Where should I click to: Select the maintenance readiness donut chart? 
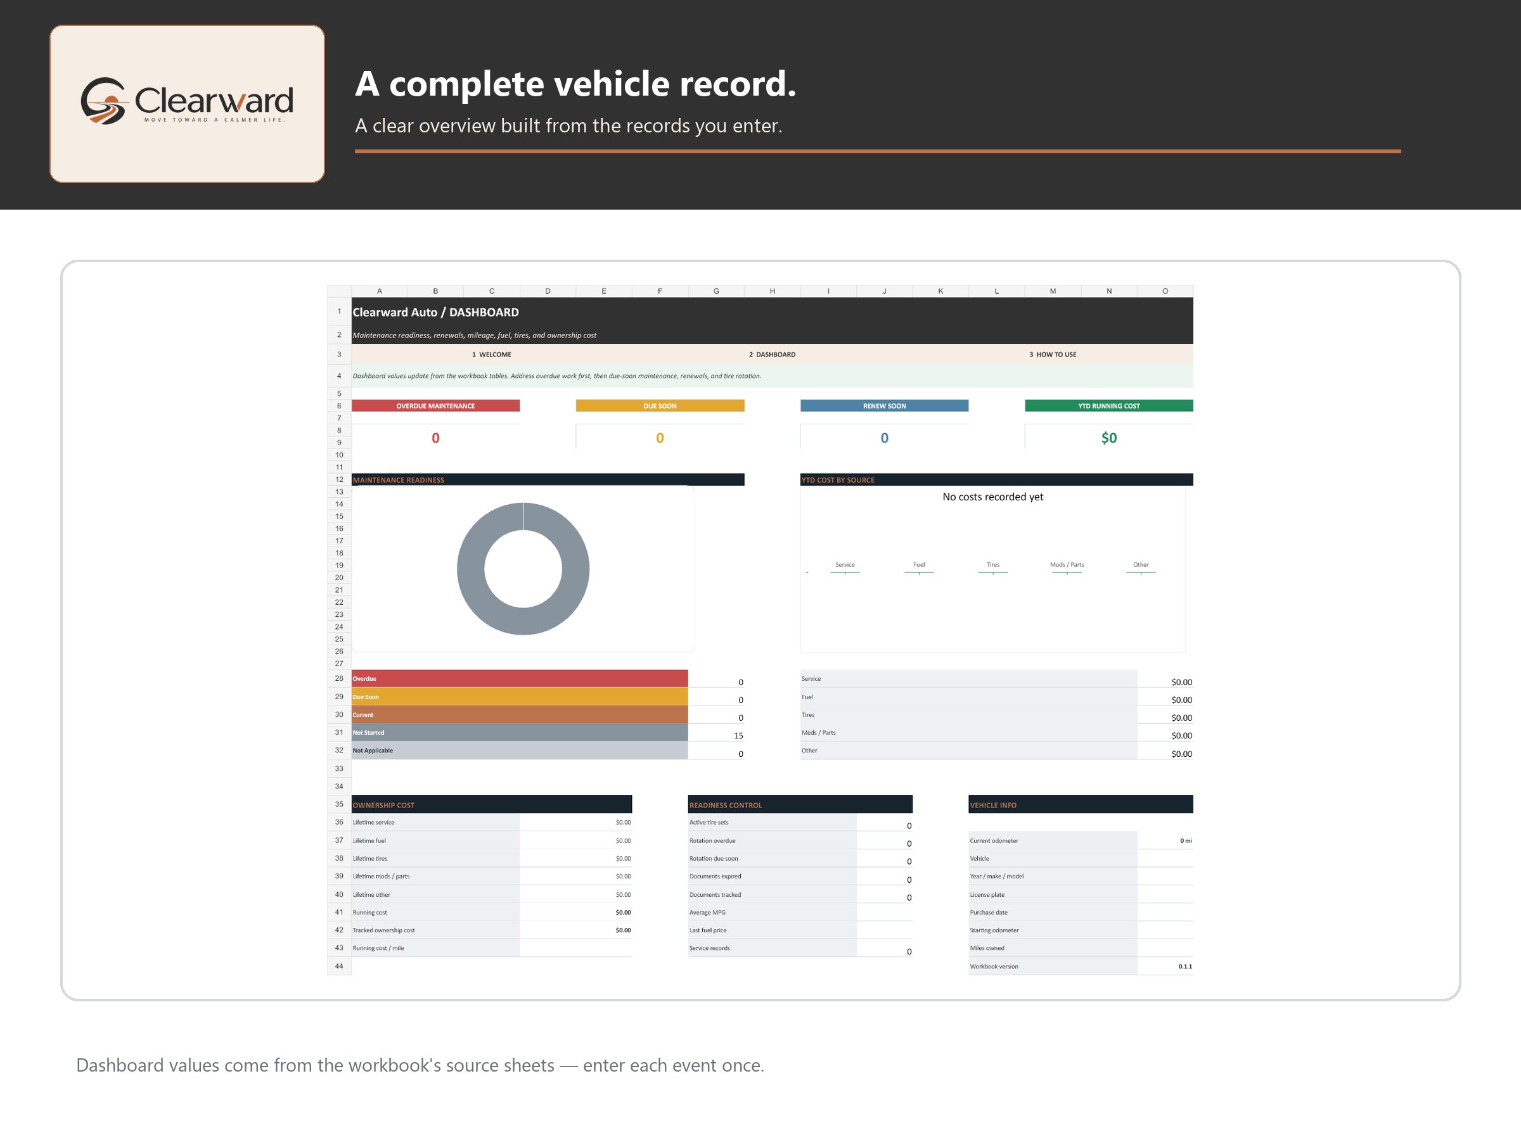point(523,569)
